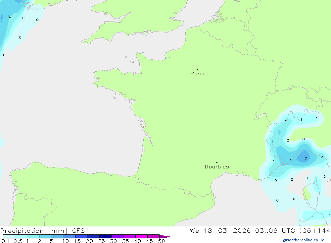Select the 20–25 mm dark blue legend swatch
The image size is (331, 243).
[93, 236]
